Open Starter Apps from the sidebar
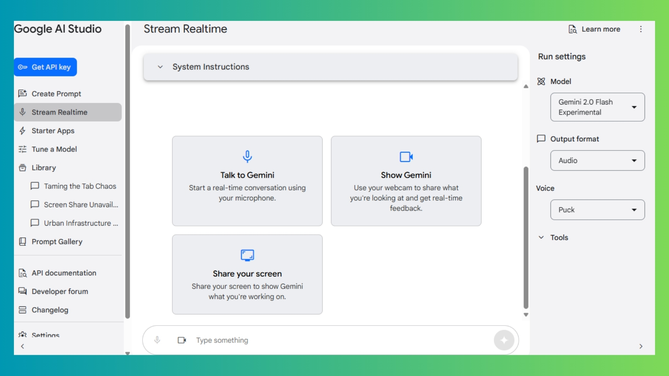 tap(53, 131)
